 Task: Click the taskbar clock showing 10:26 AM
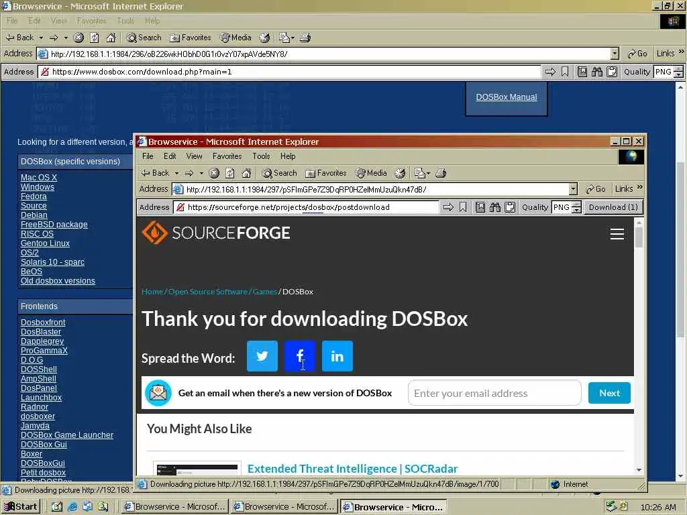click(x=658, y=507)
